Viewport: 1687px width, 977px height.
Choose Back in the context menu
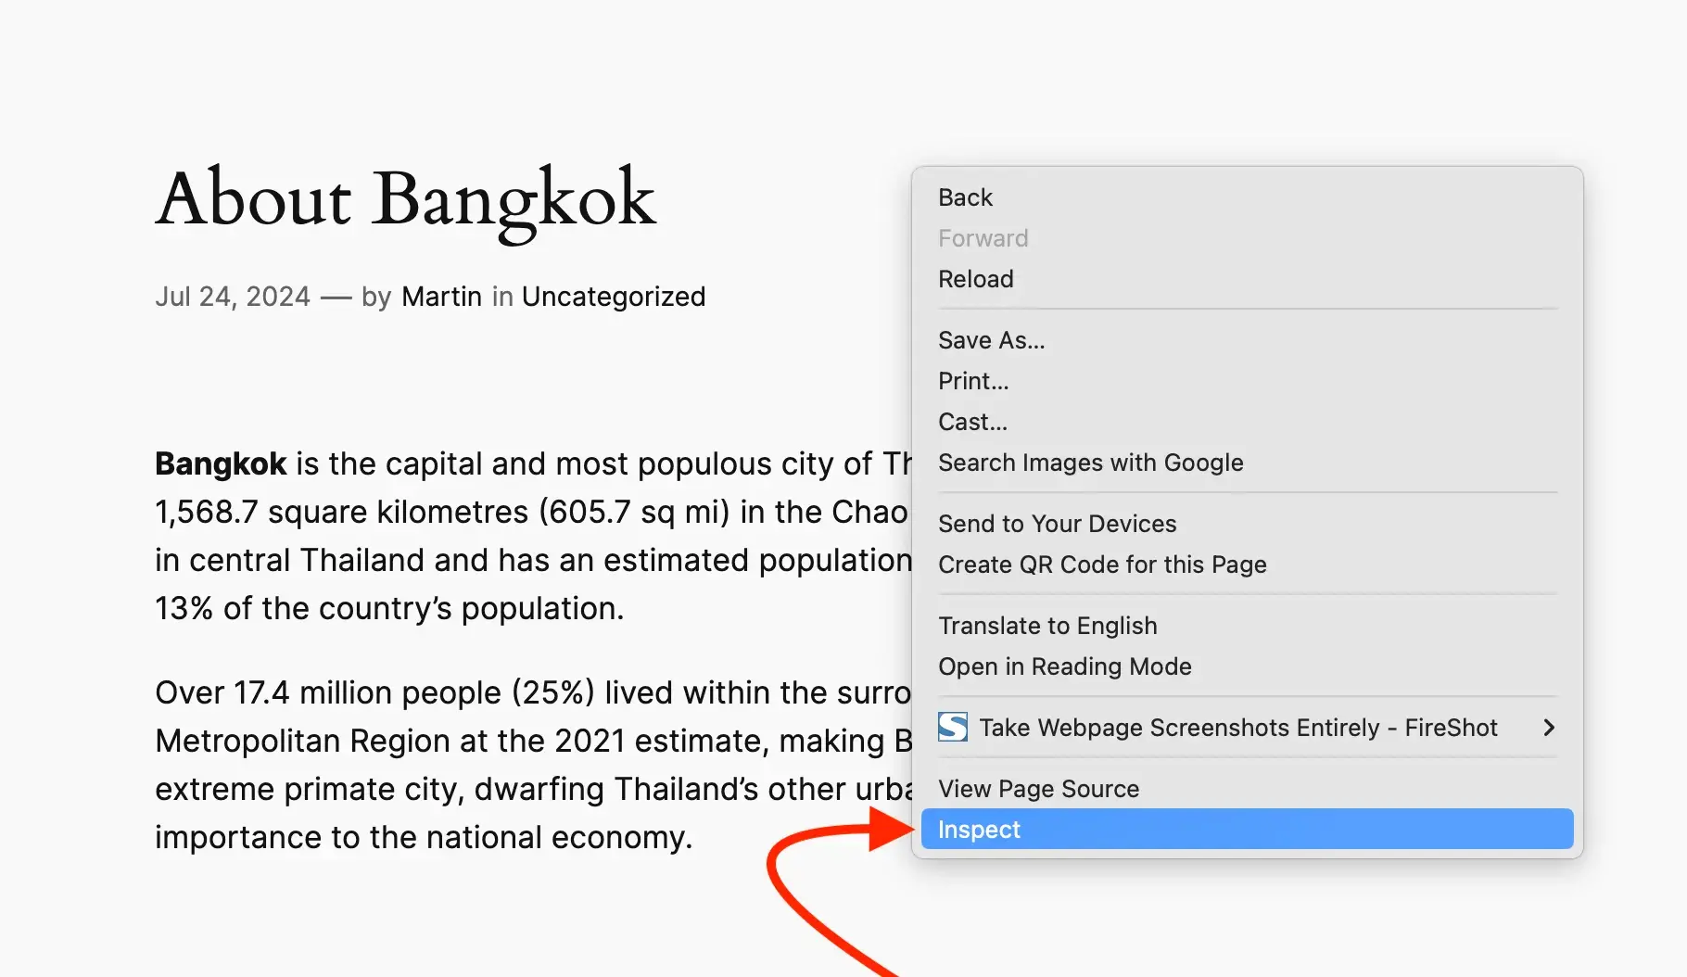point(1247,197)
